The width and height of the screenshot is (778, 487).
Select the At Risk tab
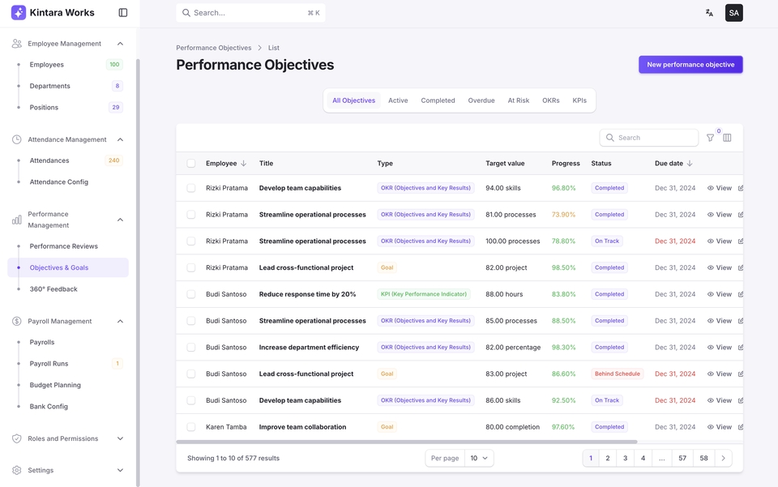point(518,100)
